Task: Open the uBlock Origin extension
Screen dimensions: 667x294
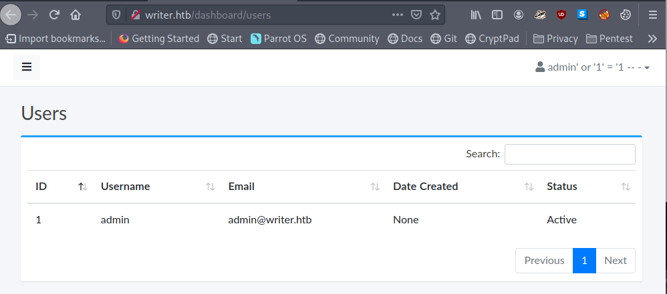Action: [561, 14]
